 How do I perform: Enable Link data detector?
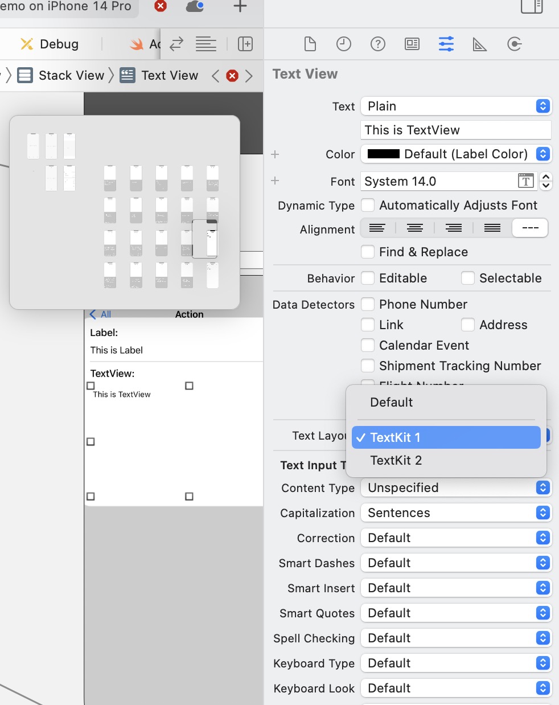[x=368, y=325]
